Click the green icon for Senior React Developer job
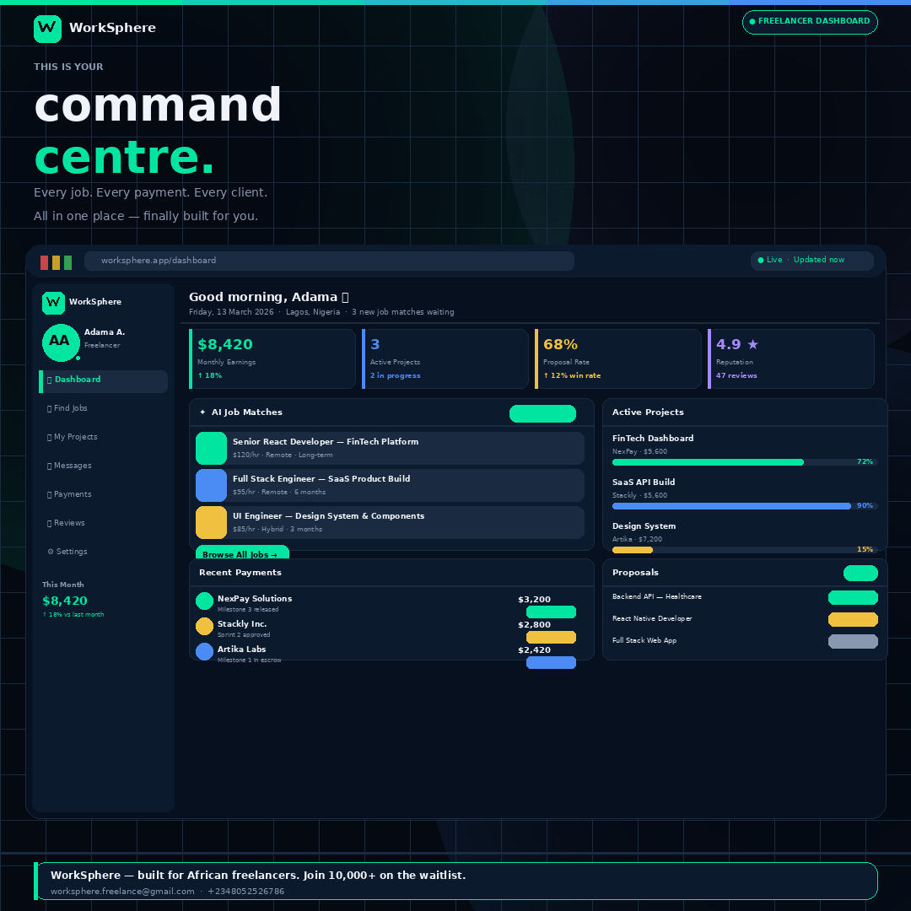911x911 pixels. click(x=212, y=448)
